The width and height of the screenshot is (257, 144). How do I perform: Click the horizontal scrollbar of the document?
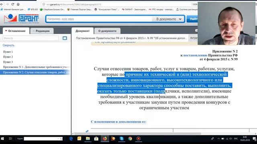click(138, 134)
